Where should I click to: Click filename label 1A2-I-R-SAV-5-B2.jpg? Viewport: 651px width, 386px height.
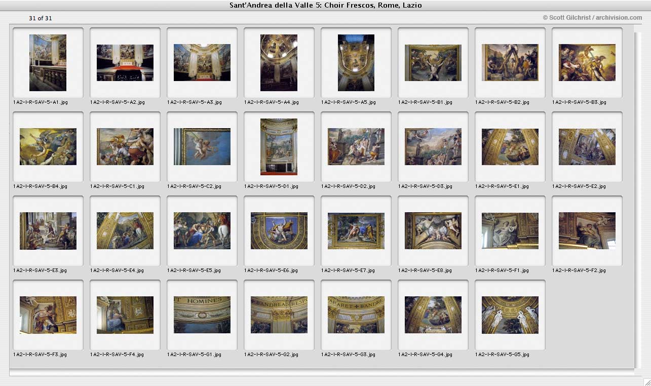(503, 102)
